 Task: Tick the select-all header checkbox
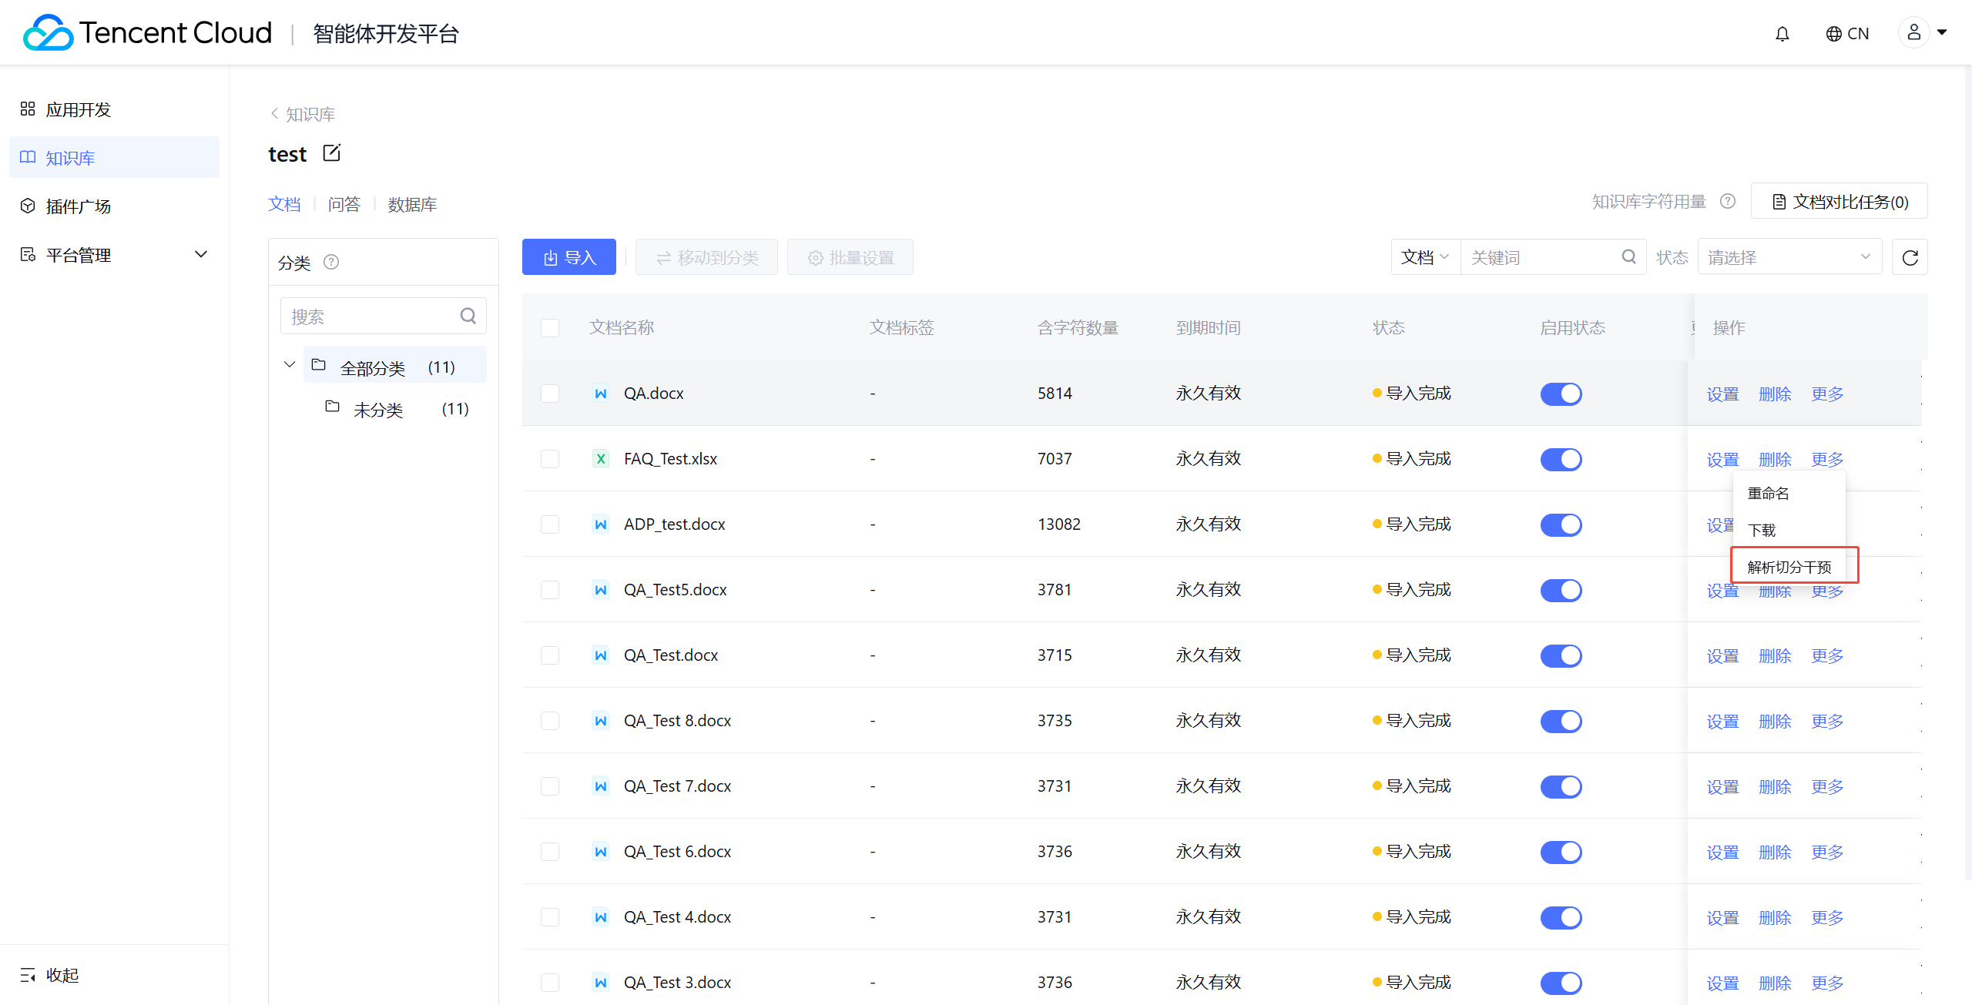pos(550,328)
